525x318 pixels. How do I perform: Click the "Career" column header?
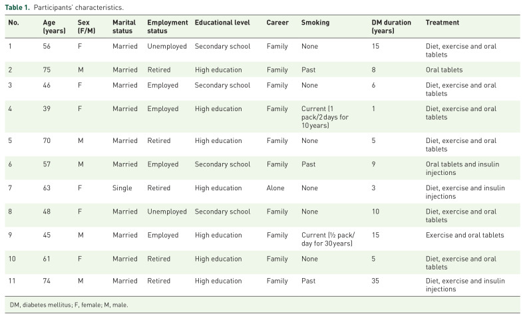coord(277,23)
